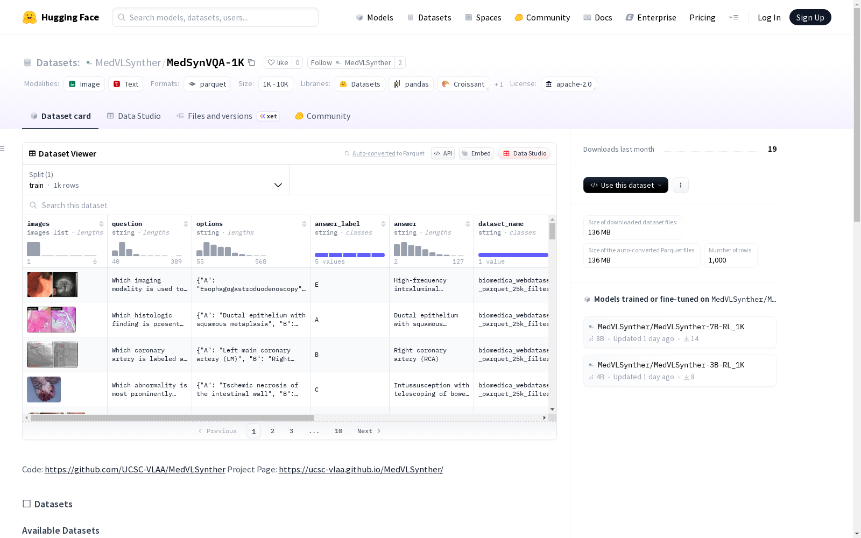Open the Use this dataset dropdown
This screenshot has width=861, height=538.
(x=626, y=185)
